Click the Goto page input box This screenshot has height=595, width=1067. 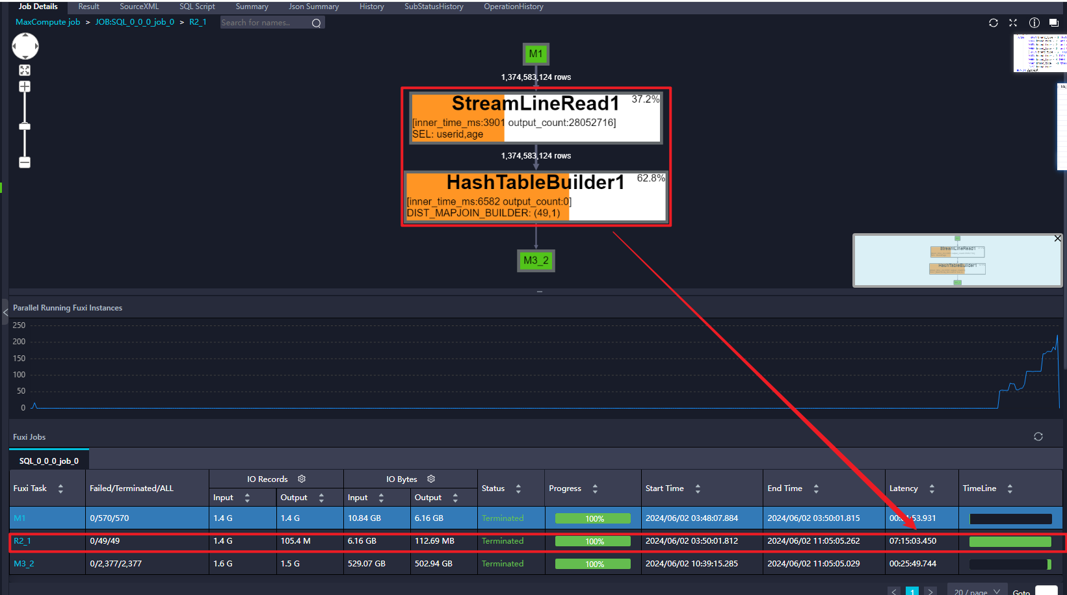(x=1046, y=590)
